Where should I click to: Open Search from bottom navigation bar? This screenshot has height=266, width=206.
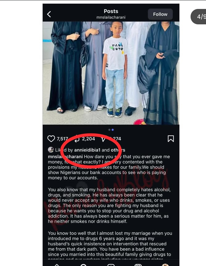[84, 265]
